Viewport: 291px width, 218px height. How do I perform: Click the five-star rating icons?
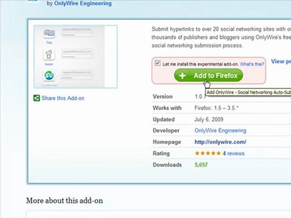point(208,153)
